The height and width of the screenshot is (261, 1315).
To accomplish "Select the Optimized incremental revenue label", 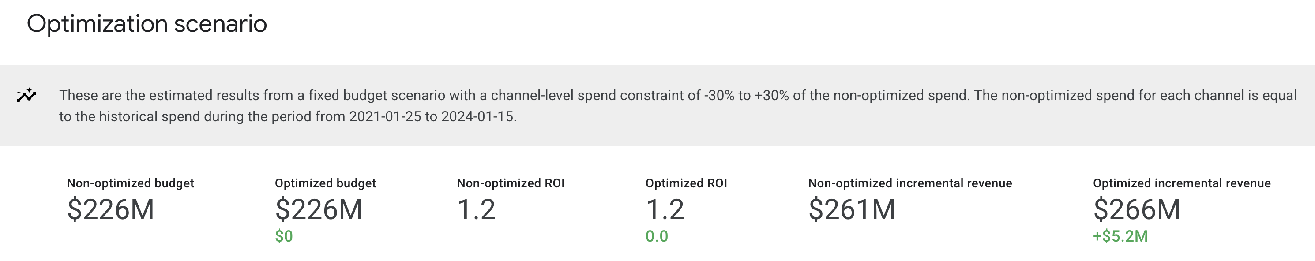I will [x=1182, y=183].
